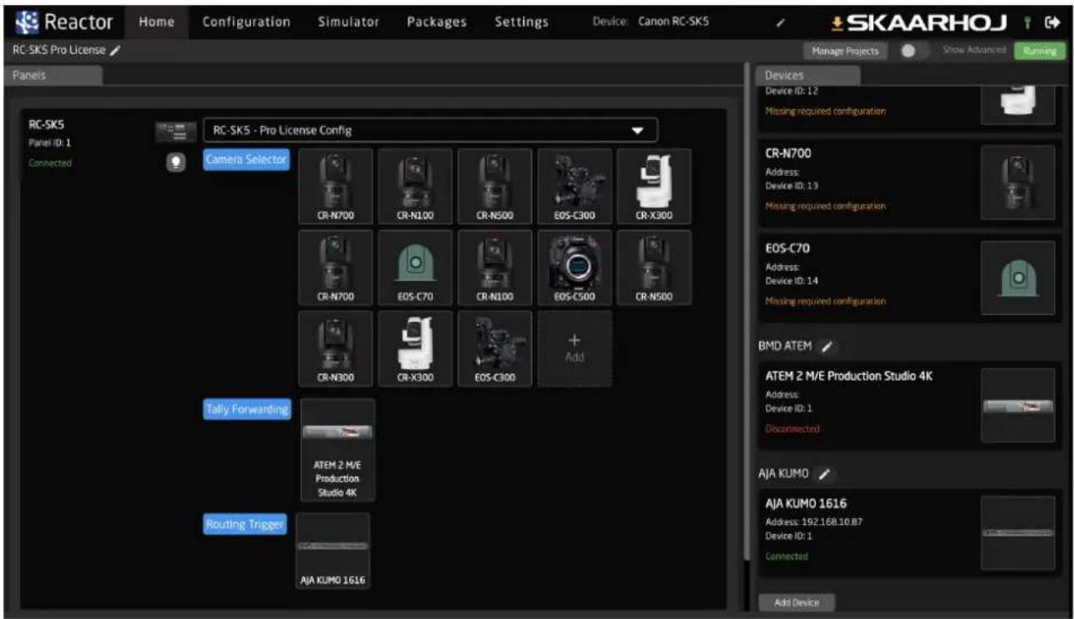Image resolution: width=1074 pixels, height=619 pixels.
Task: Click the lightbulb identify icon under the panel
Action: point(175,164)
